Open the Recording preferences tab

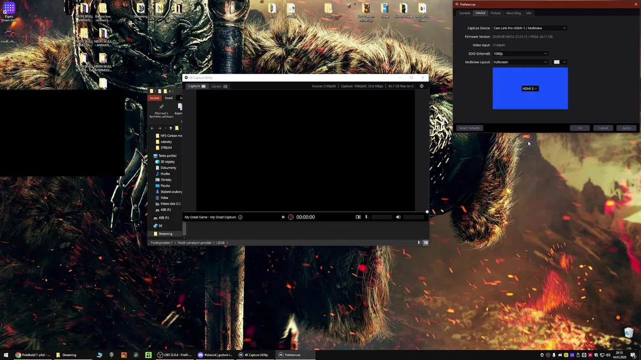click(513, 13)
